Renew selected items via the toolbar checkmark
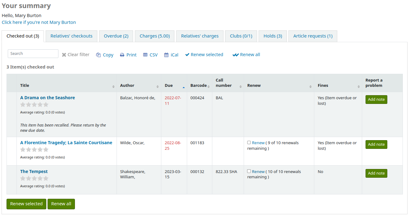410x218 pixels. click(x=204, y=55)
